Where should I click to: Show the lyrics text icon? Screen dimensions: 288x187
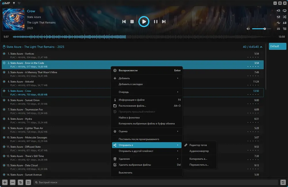tap(285, 29)
